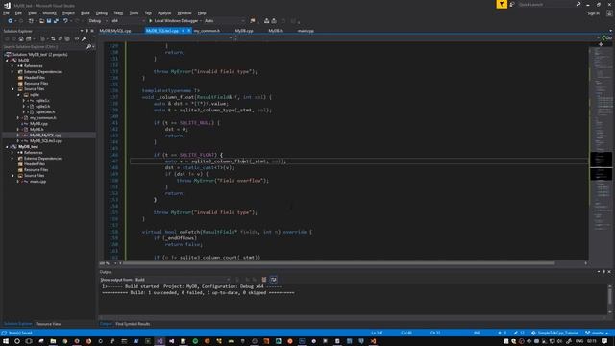
Task: Collapse the sqlite folder node
Action: pyautogui.click(x=18, y=95)
